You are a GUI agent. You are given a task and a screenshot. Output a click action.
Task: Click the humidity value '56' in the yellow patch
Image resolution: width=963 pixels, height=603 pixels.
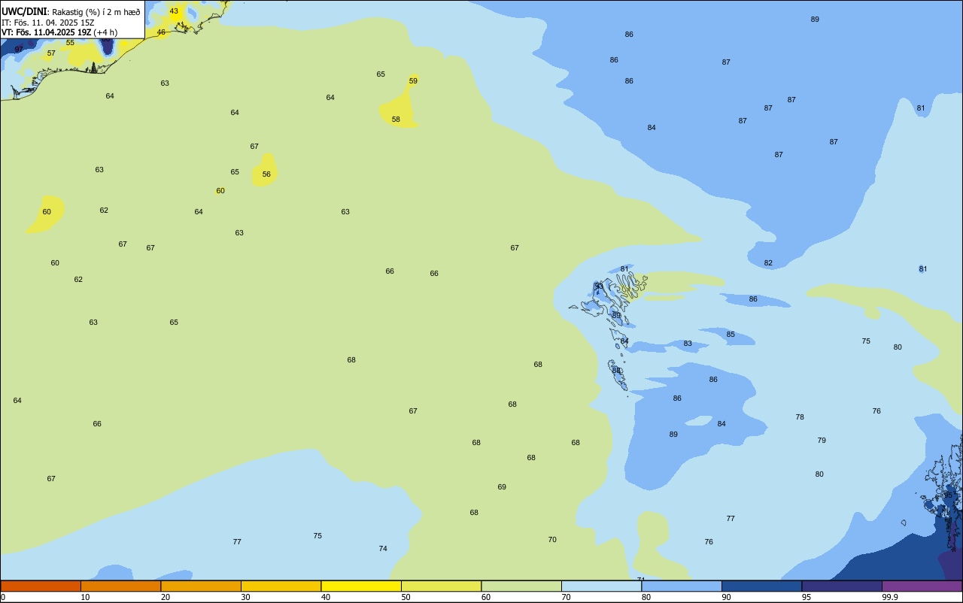point(266,174)
